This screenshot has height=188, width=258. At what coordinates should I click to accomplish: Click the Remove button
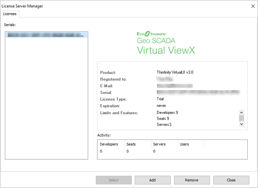[192, 180]
